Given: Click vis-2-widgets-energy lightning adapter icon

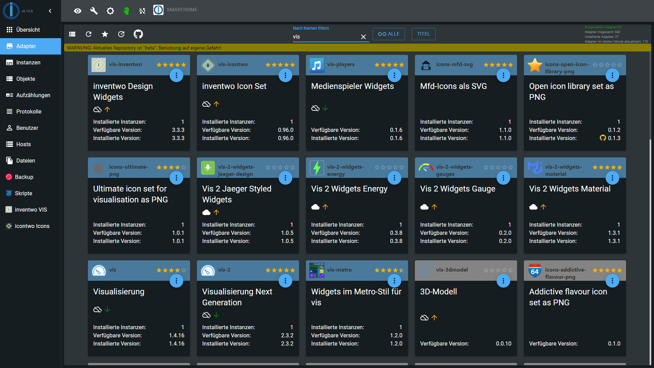Looking at the screenshot, I should (x=317, y=168).
